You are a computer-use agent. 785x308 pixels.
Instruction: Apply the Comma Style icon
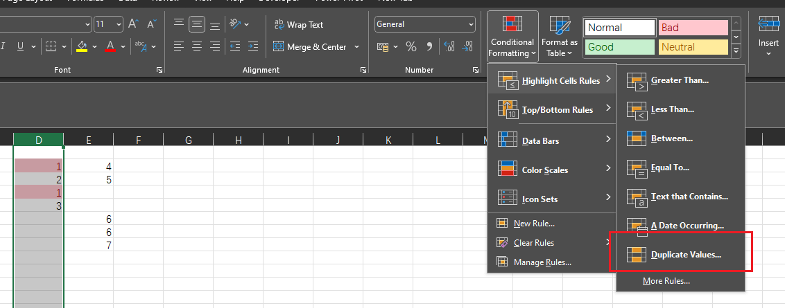[x=429, y=47]
